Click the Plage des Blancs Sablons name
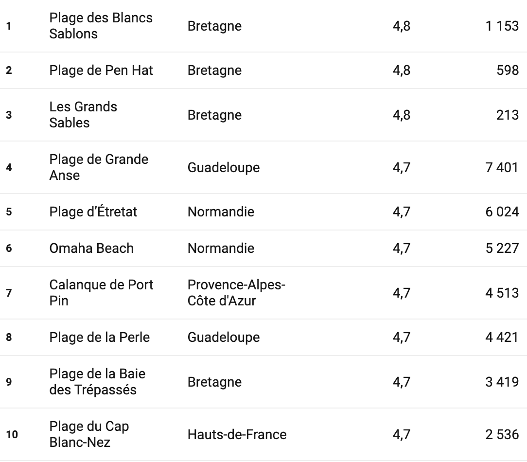This screenshot has width=527, height=462. click(101, 26)
